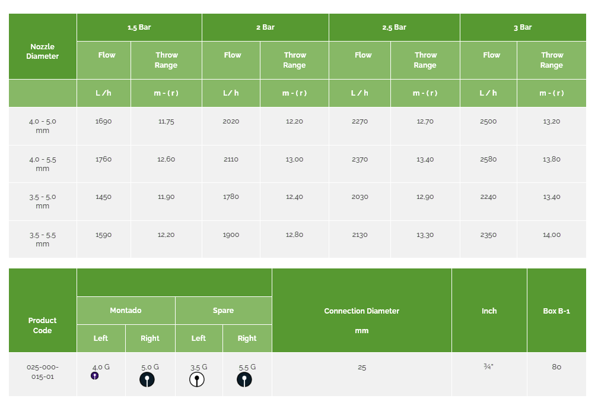This screenshot has height=408, width=598.
Task: Select the Spare header cell
Action: point(224,311)
